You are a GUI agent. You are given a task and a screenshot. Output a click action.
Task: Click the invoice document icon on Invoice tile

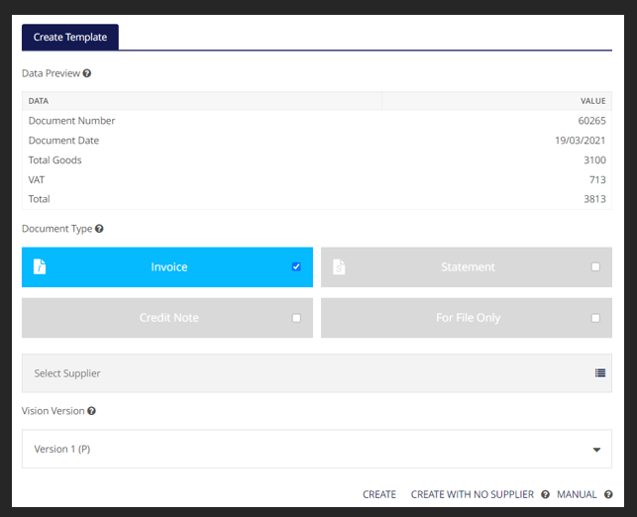(41, 267)
